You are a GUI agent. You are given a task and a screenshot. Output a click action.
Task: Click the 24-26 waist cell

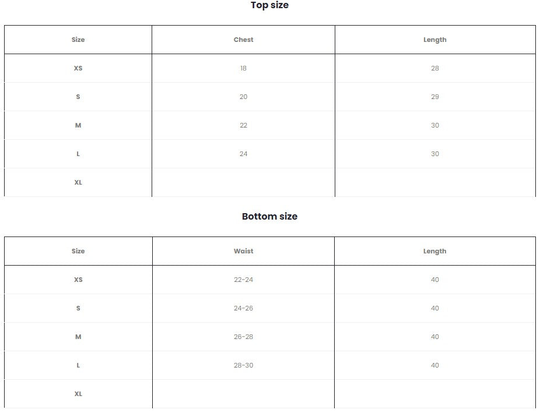coord(243,308)
